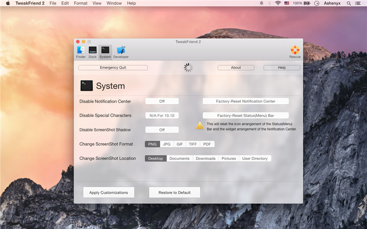Click the Wi-Fi status icon
This screenshot has height=229, width=367.
[278, 3]
